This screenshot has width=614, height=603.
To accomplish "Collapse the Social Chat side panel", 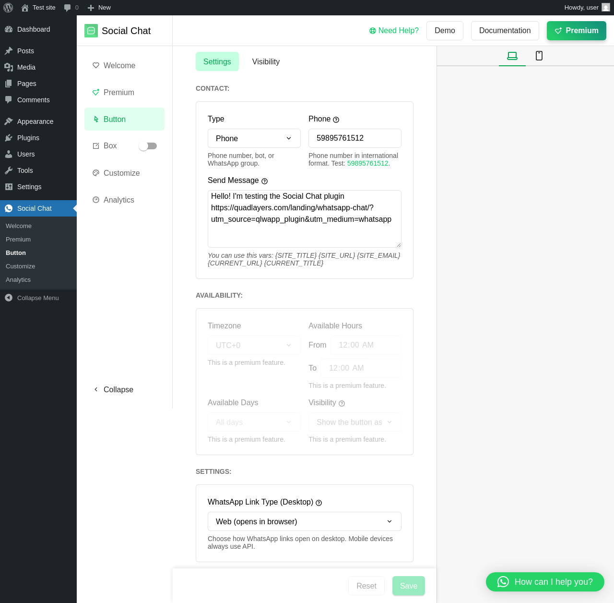I will coord(114,389).
